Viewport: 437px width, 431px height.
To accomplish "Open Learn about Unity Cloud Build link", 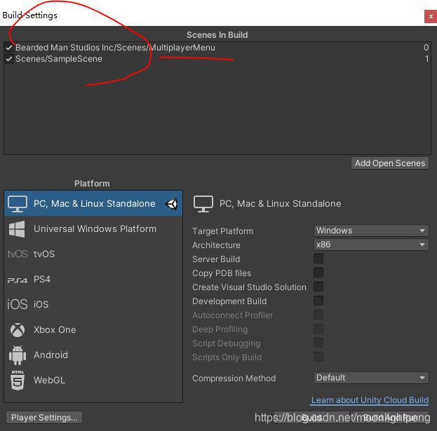I will pyautogui.click(x=370, y=400).
